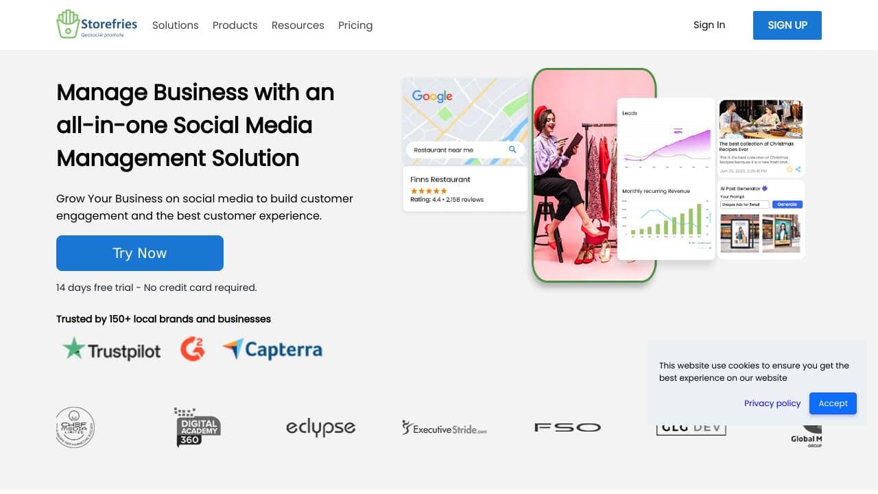The image size is (878, 494).
Task: Click the FSO brand logo
Action: (x=567, y=427)
